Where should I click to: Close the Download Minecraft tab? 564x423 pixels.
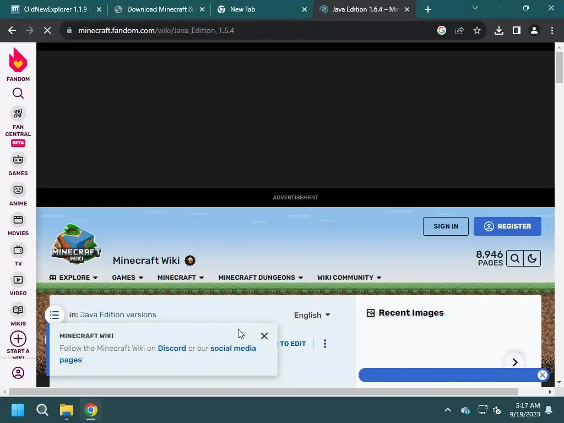coord(202,9)
